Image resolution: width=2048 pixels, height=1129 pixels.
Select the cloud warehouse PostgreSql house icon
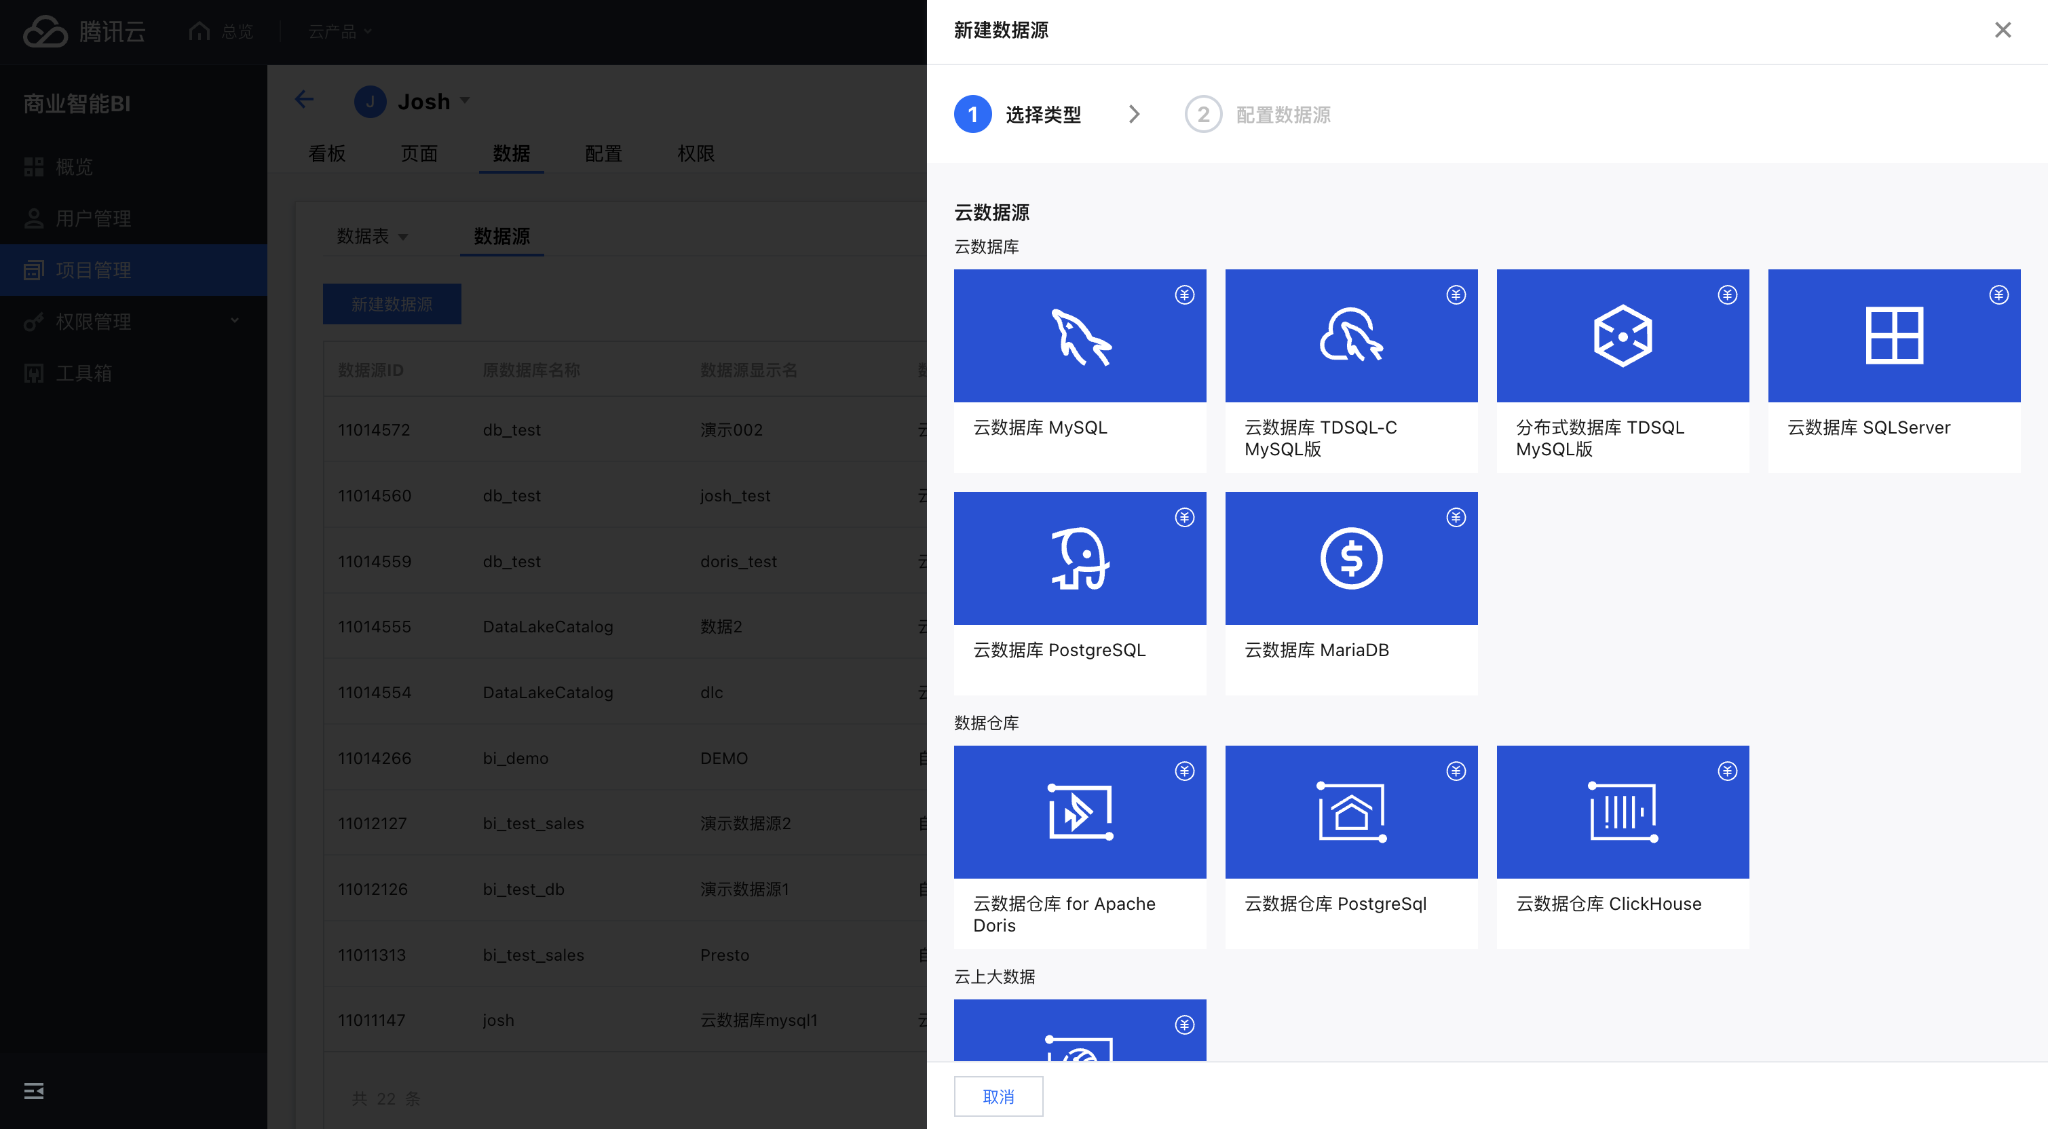(x=1351, y=811)
